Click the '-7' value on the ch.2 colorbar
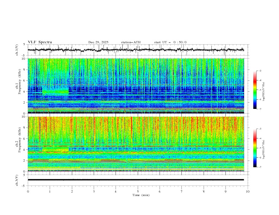279x215 pixels. (260, 167)
